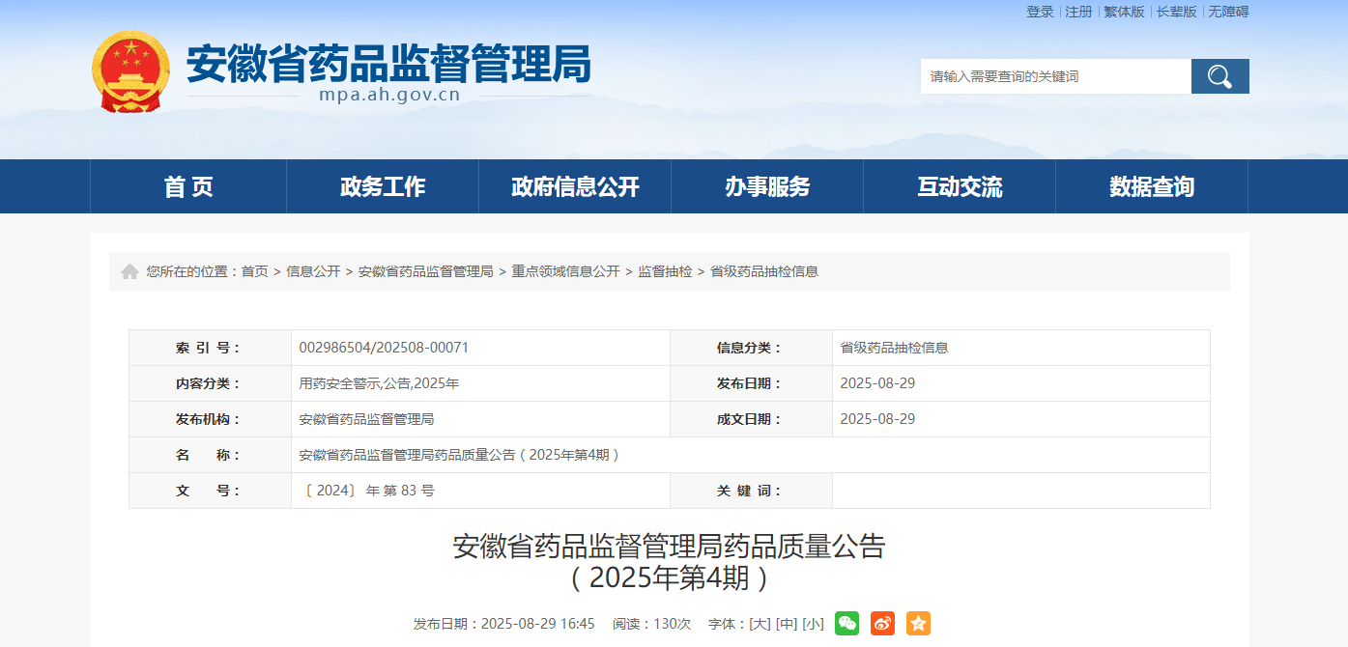The image size is (1348, 647).
Task: Go to 首页 in breadcrumb
Action: (255, 271)
